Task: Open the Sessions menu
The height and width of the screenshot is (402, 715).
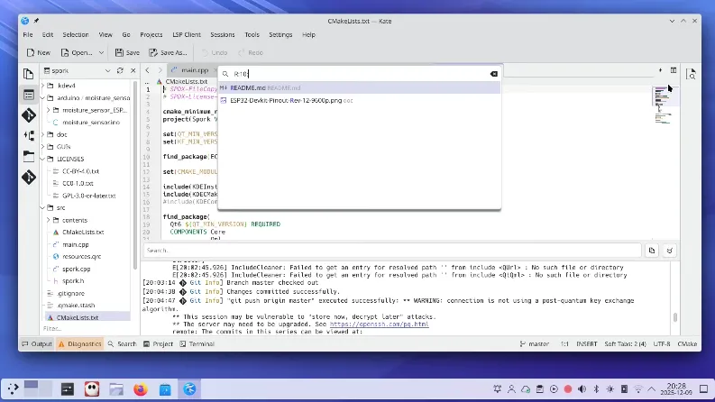Action: coord(222,34)
